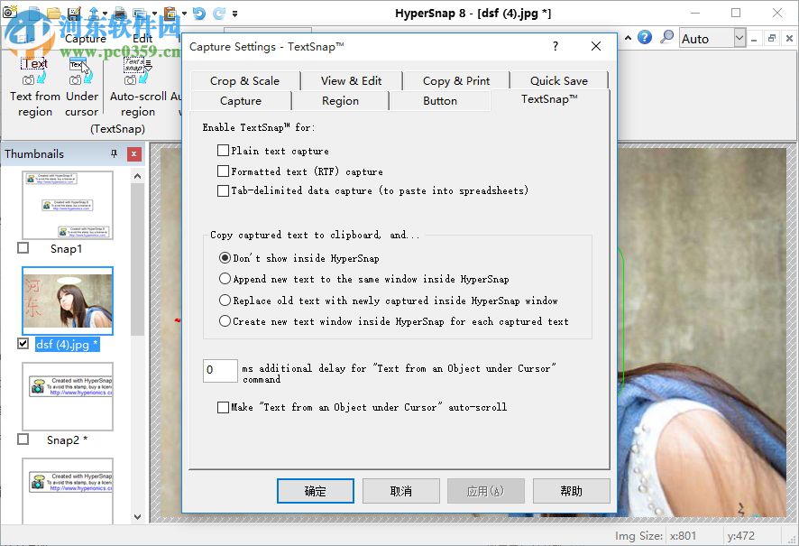Open the Auto zoom level dropdown

pos(739,38)
